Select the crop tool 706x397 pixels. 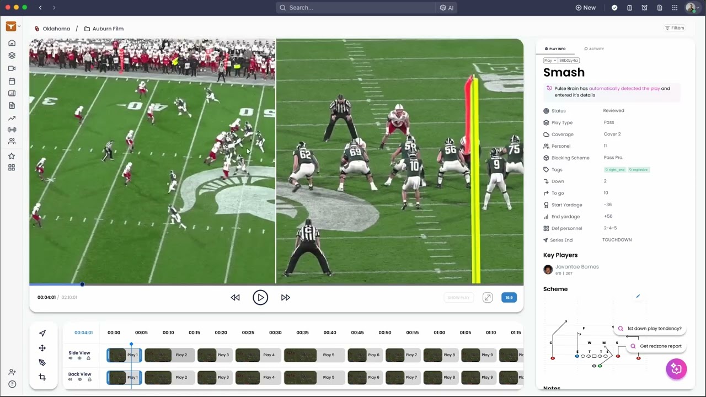42,377
